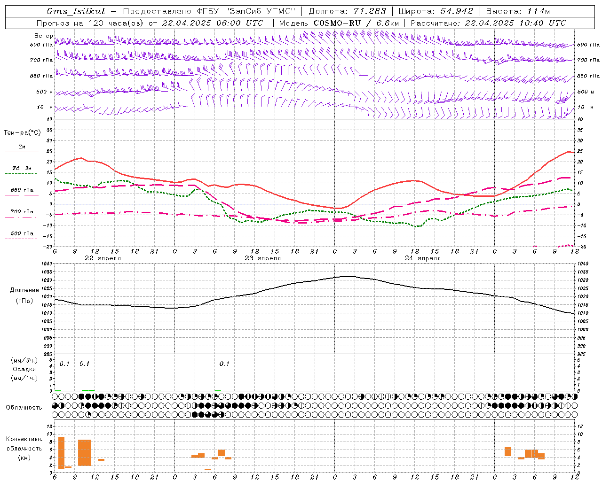Click Рассчитано: 22.04.2025 10:40 UTC timestamp
The image size is (602, 481).
[x=488, y=23]
